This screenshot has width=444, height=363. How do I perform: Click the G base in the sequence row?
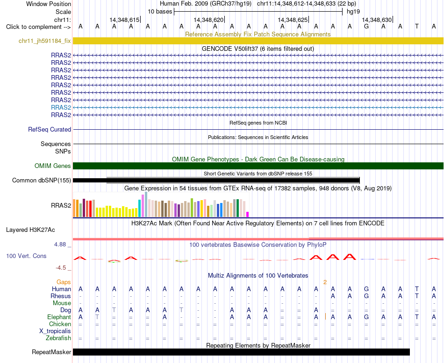366,27
